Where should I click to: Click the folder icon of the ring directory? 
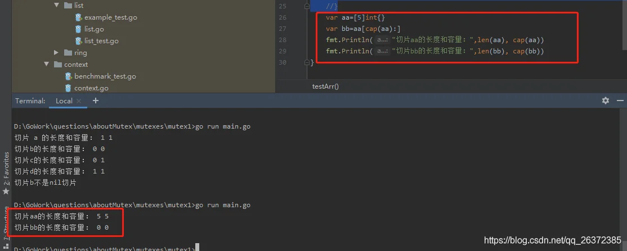point(68,53)
